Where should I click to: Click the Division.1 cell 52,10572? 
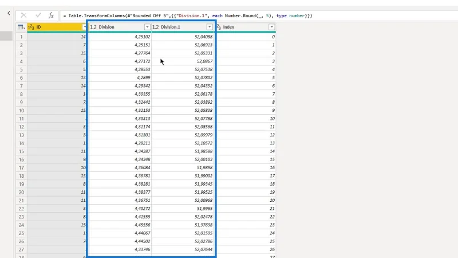[183, 143]
